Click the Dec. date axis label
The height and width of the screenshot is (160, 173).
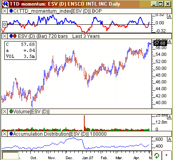point(70,158)
